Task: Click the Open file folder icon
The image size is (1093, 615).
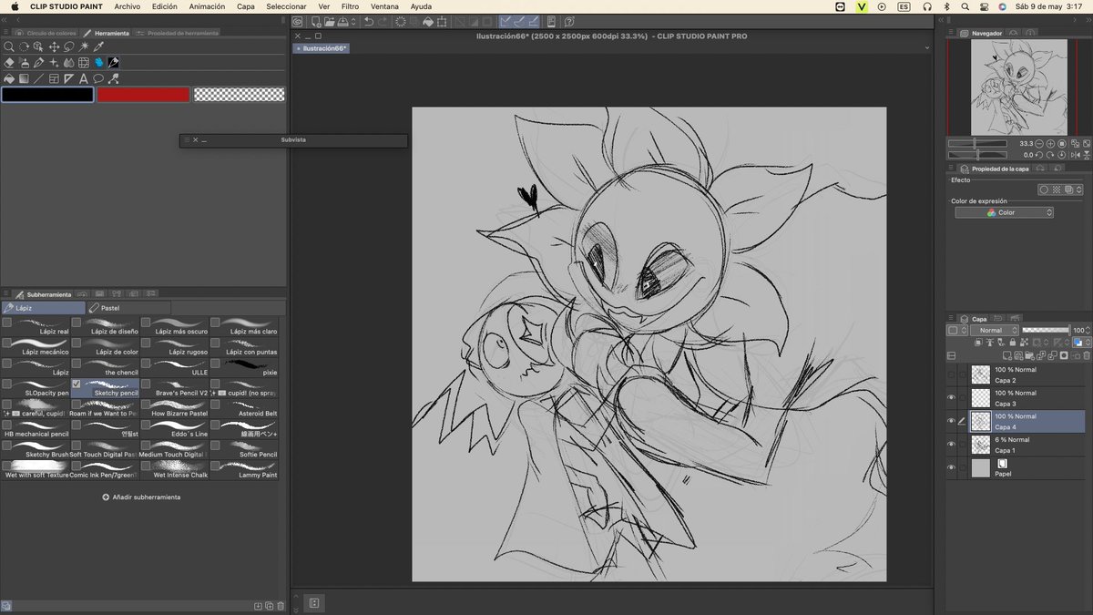Action: 329,22
